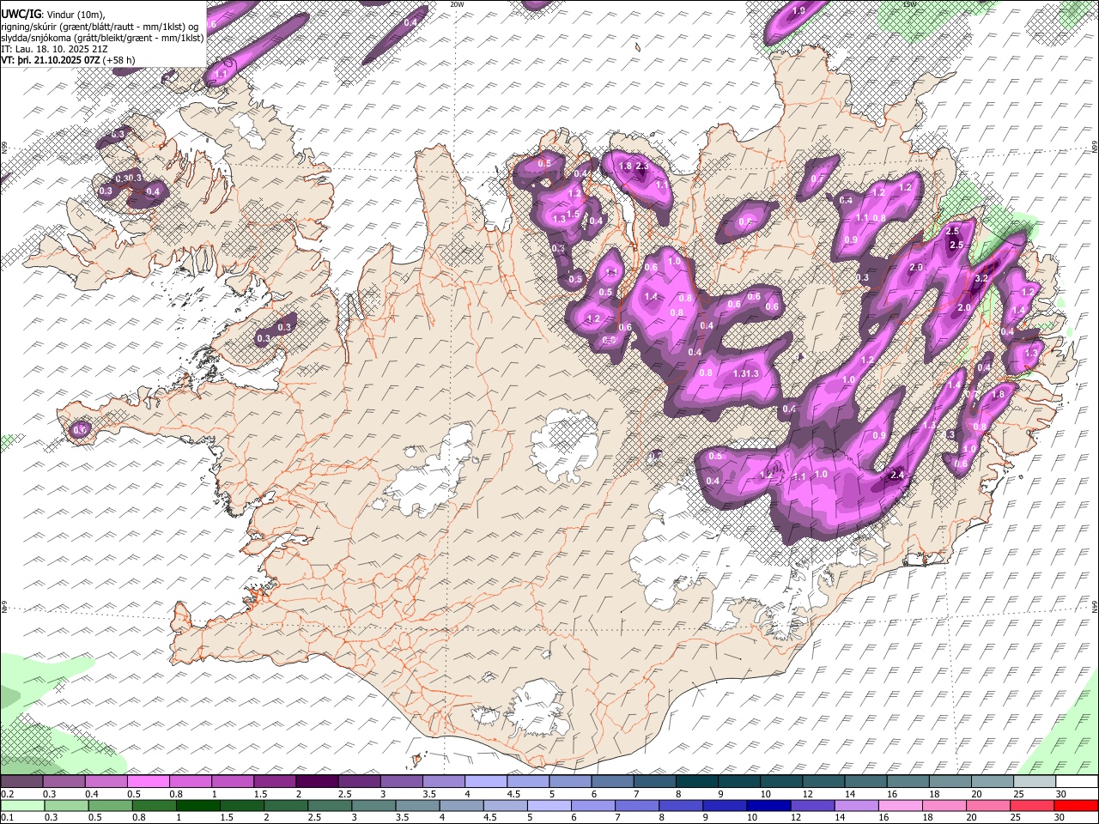Image resolution: width=1099 pixels, height=824 pixels.
Task: Click the 15W longitude label at the top
Action: (909, 4)
